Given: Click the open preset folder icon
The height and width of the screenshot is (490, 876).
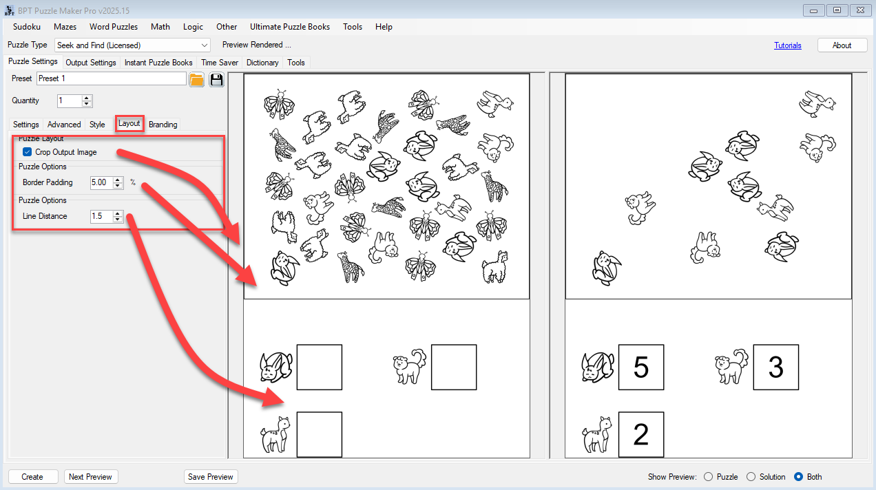Looking at the screenshot, I should (197, 79).
